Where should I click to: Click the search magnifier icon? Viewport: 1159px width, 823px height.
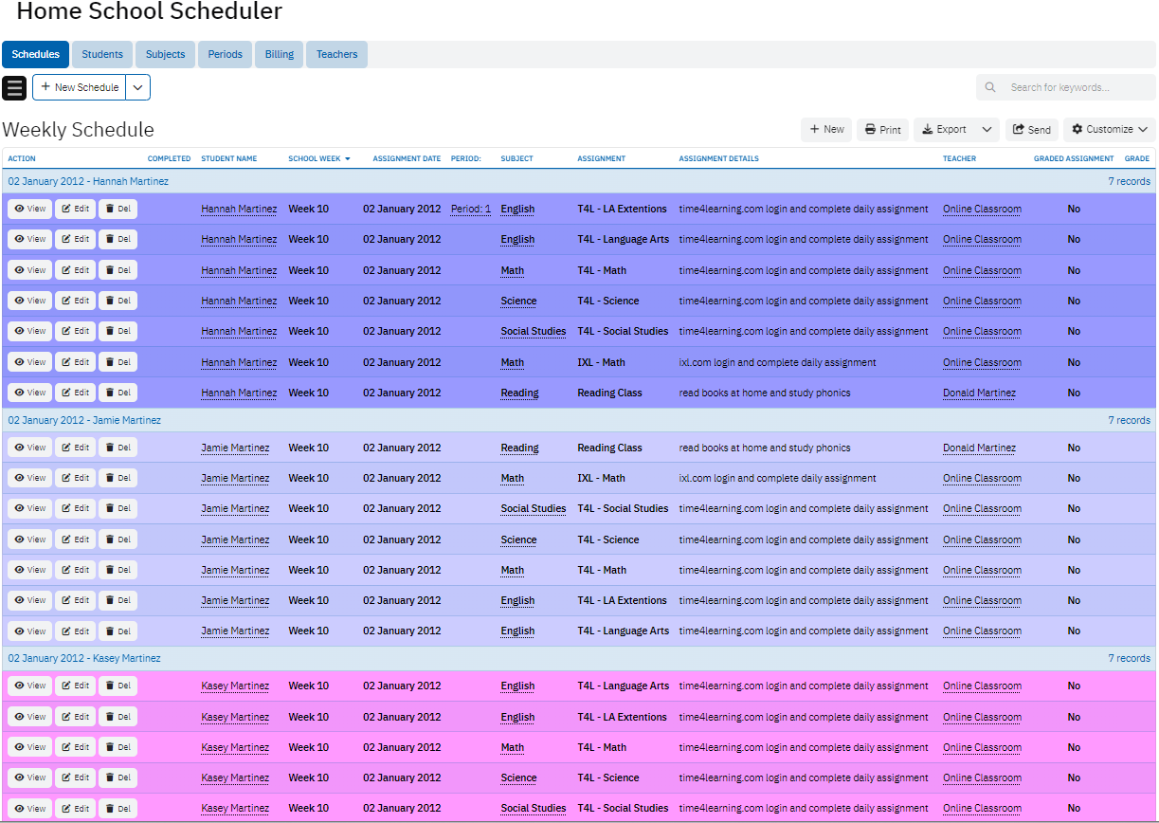[x=990, y=87]
